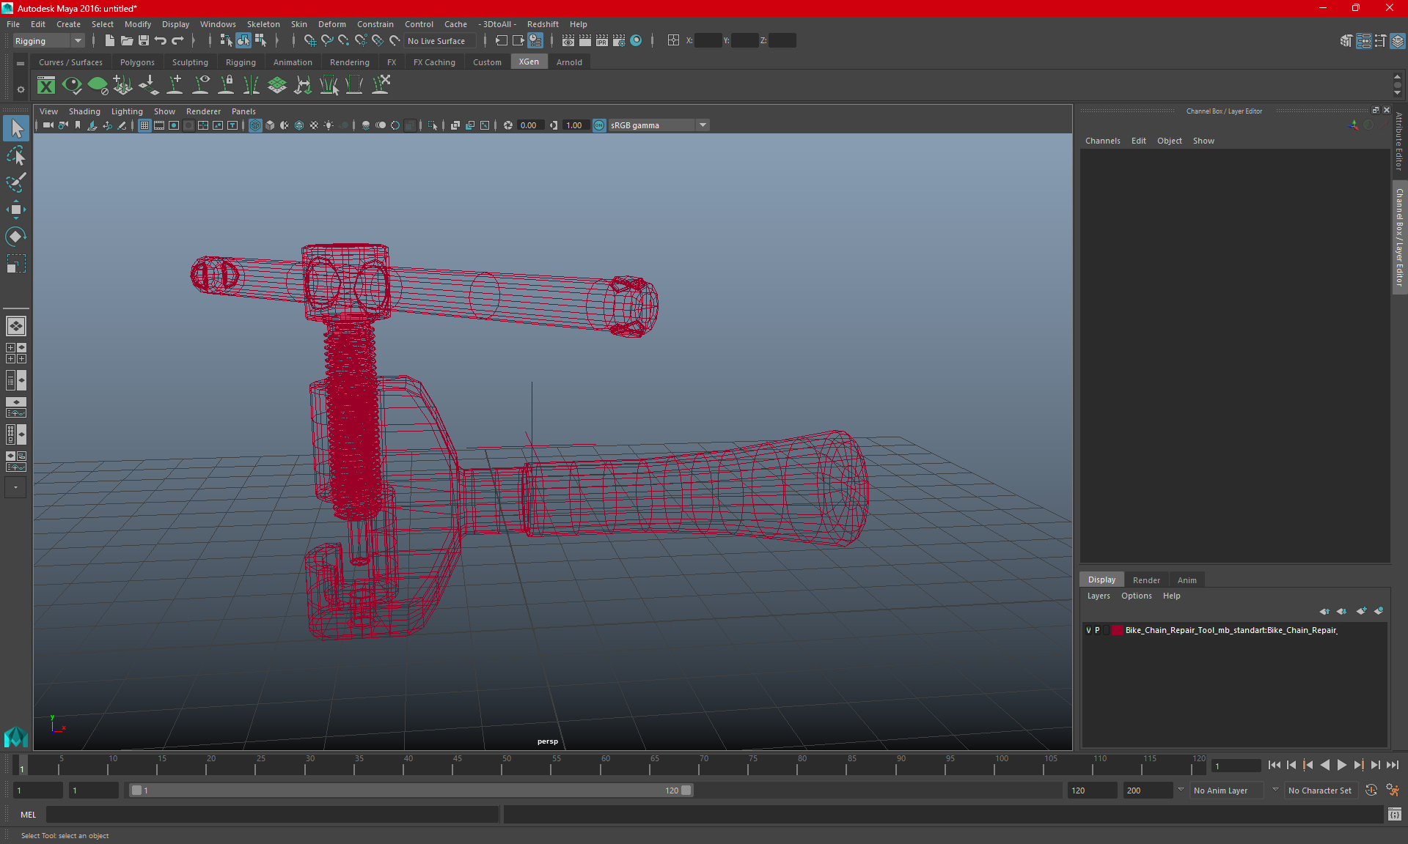
Task: Toggle view transform sRGB button
Action: coord(599,125)
